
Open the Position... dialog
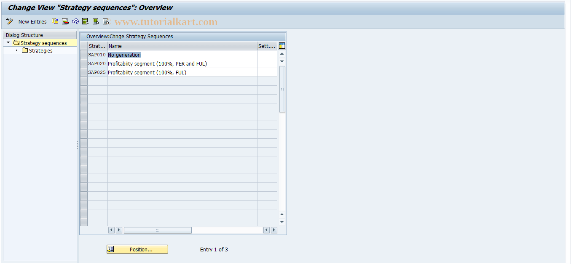click(137, 249)
